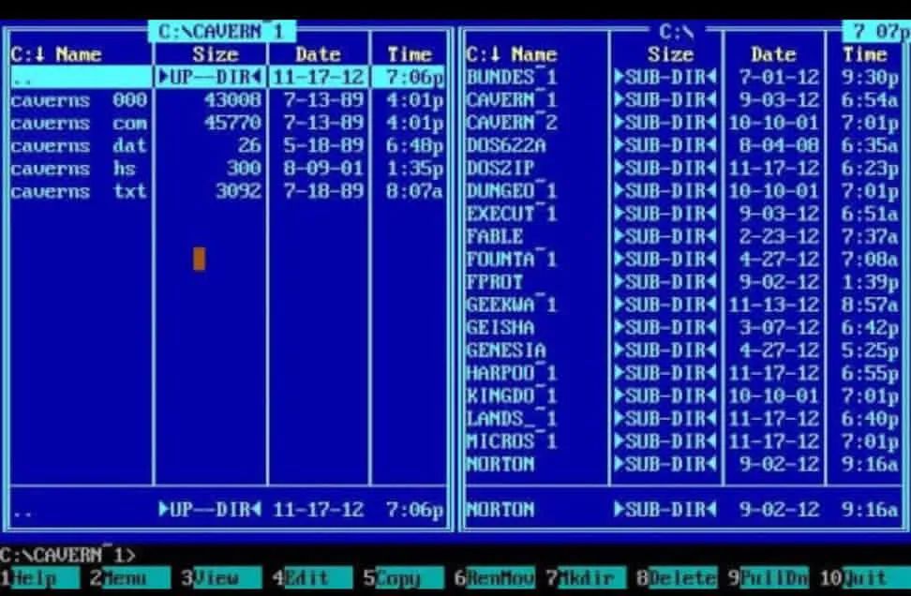Click the 10 Quit function key
The width and height of the screenshot is (911, 596).
tap(865, 578)
